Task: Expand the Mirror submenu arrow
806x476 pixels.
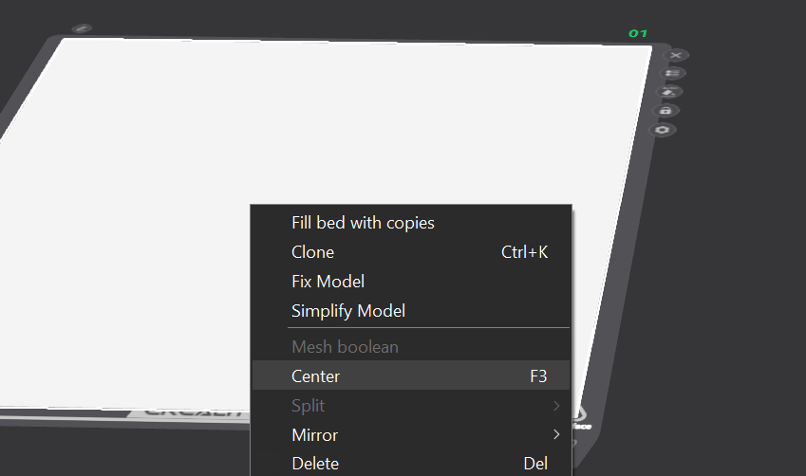Action: pos(556,435)
